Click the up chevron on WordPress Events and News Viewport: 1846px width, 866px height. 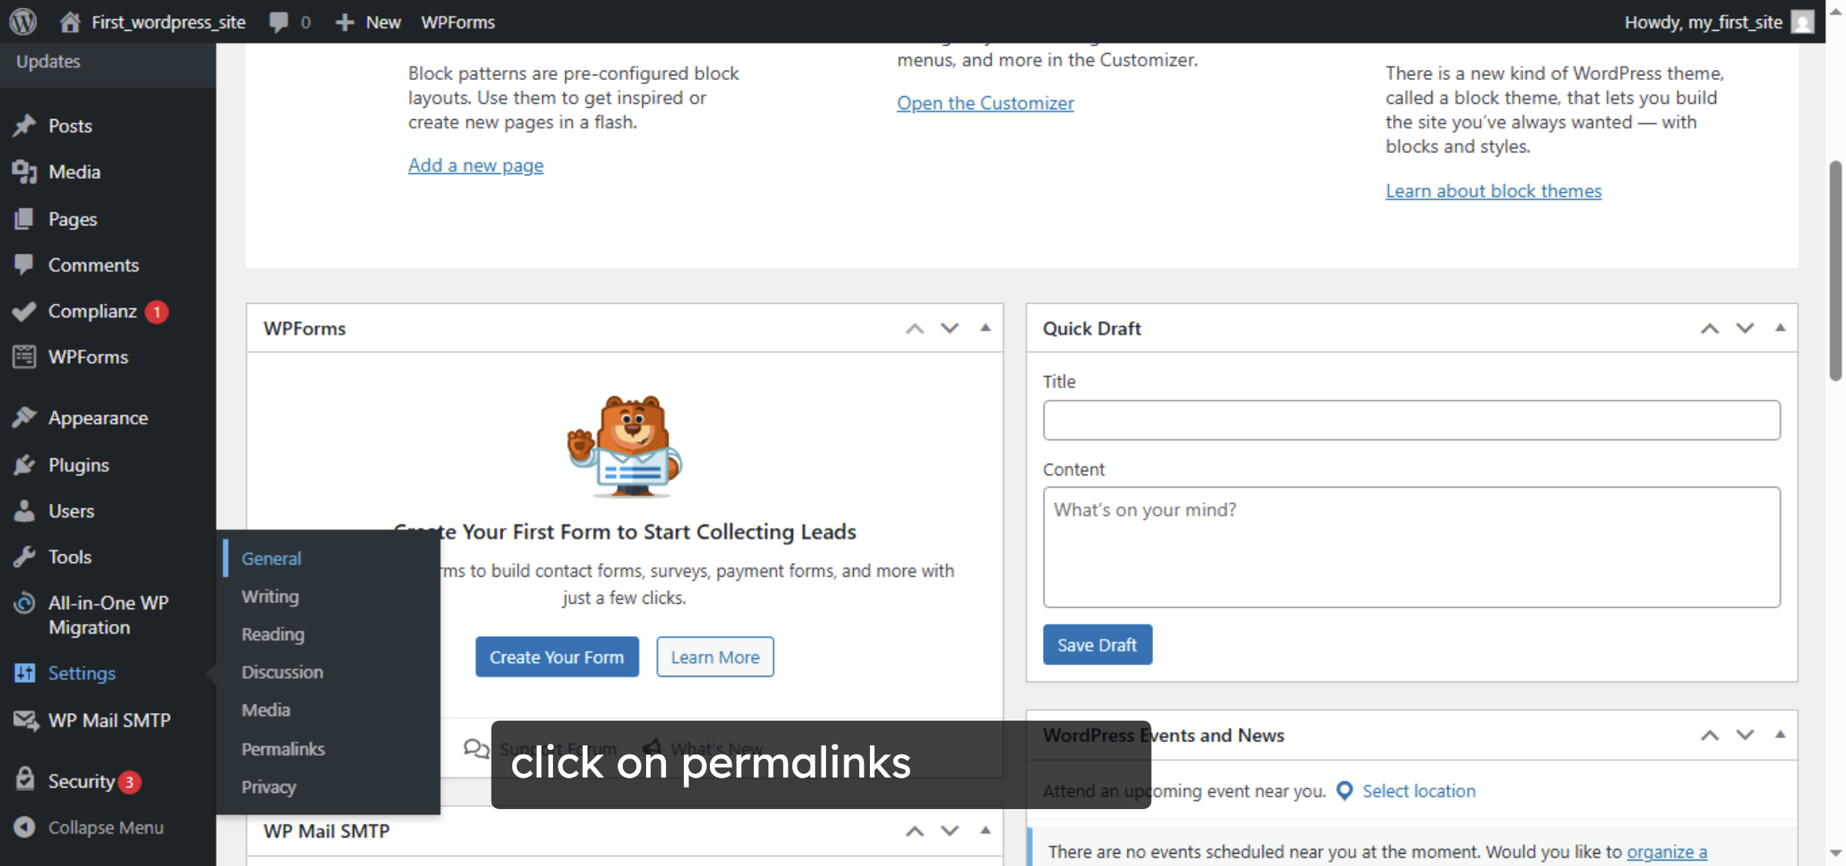[x=1708, y=734]
